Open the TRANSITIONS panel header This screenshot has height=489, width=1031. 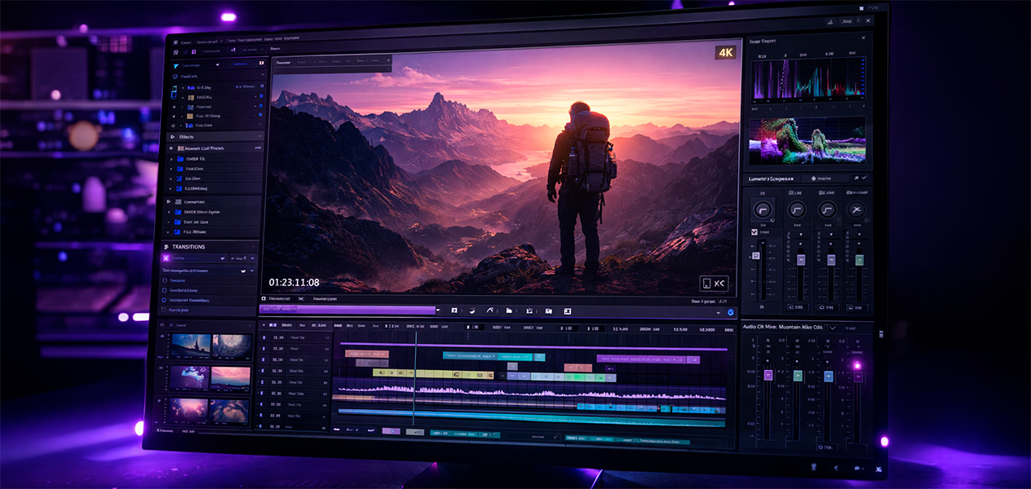click(188, 246)
